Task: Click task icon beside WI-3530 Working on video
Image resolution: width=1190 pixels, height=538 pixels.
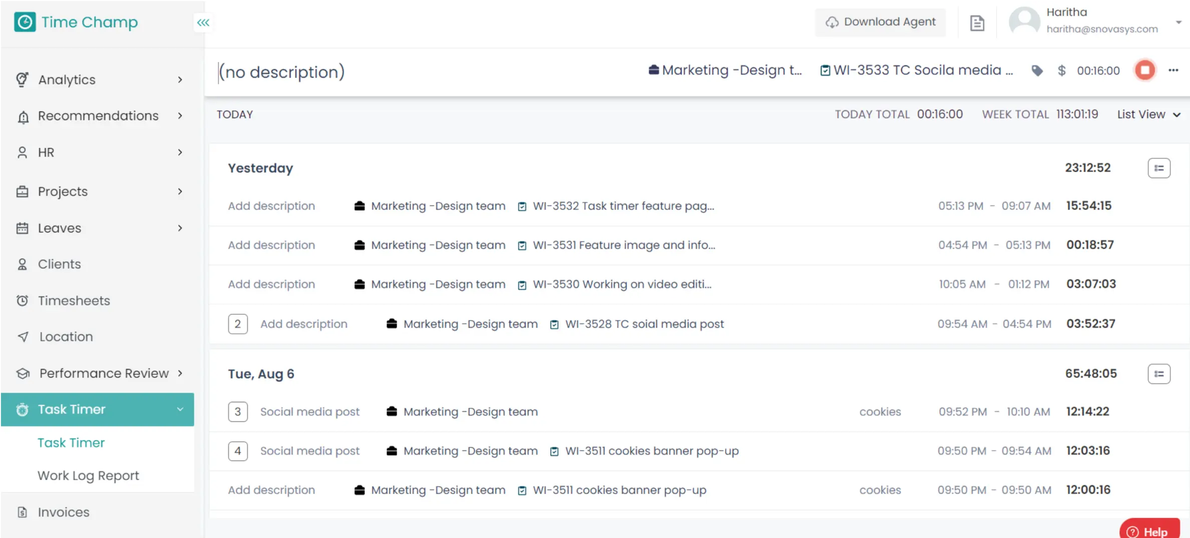Action: tap(522, 284)
